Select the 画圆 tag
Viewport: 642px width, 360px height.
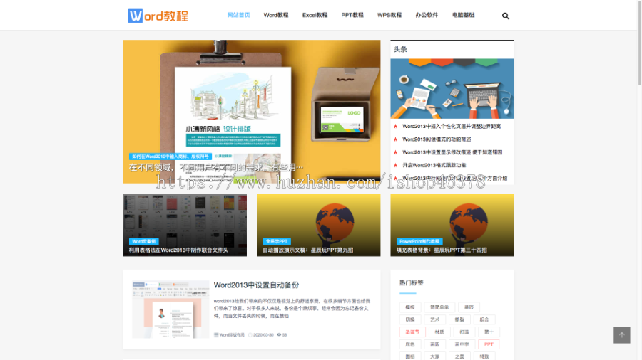coord(435,344)
